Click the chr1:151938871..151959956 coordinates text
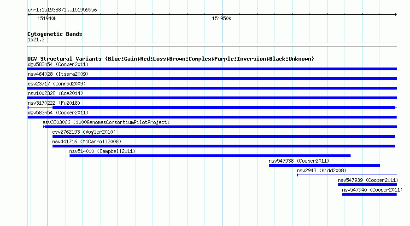The height and width of the screenshot is (226, 410). (62, 10)
